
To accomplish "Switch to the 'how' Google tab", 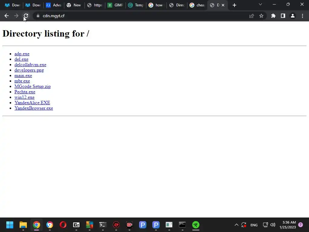I will point(156,5).
